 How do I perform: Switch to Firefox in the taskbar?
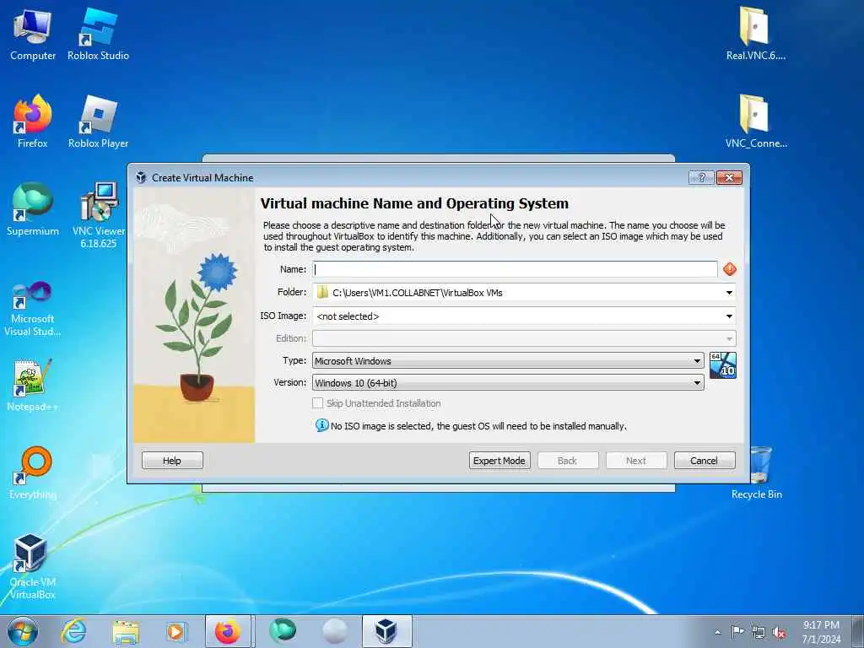point(228,631)
